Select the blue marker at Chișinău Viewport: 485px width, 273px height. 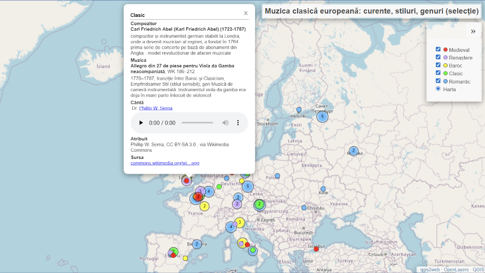pos(304,208)
